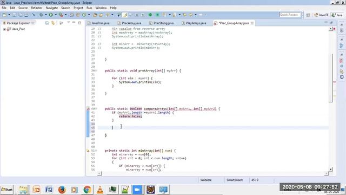Click the Save All toolbar icon
346x195 pixels.
tap(21, 15)
